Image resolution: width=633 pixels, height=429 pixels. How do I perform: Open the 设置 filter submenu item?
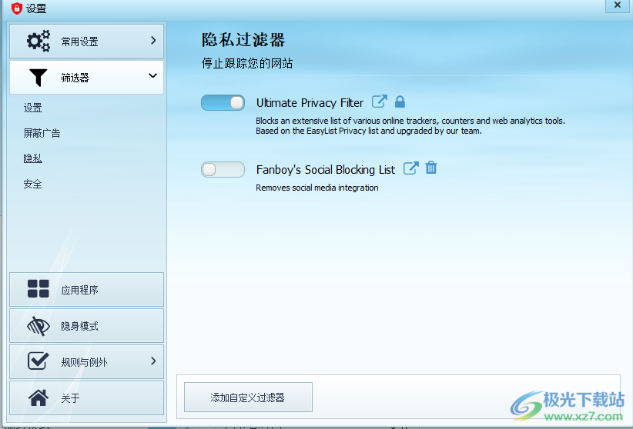click(x=32, y=108)
